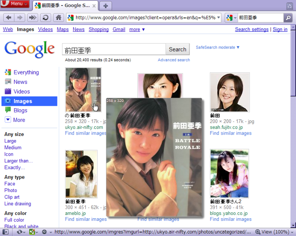
Task: Click the Google search query field
Action: [114, 49]
